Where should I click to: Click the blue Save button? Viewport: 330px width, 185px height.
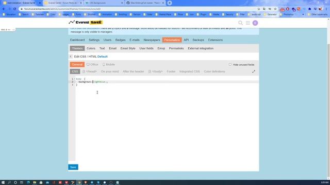point(73,167)
